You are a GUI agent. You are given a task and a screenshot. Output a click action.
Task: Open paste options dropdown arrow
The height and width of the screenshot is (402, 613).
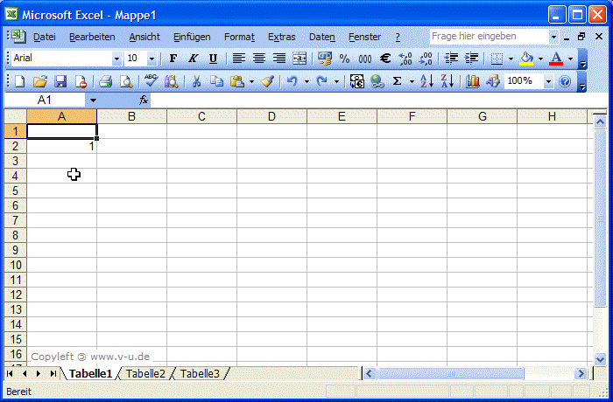tap(251, 81)
